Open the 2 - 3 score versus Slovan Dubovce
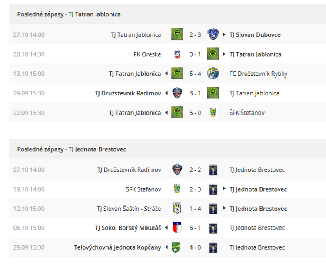 click(195, 34)
